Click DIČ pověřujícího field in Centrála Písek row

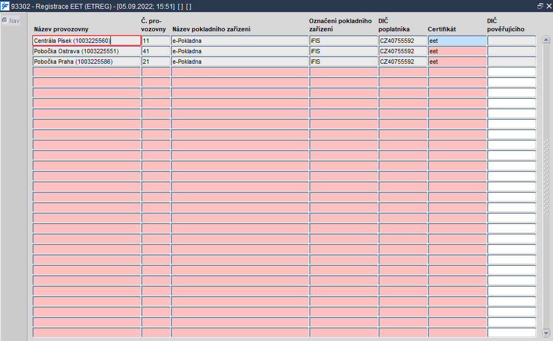coord(512,41)
